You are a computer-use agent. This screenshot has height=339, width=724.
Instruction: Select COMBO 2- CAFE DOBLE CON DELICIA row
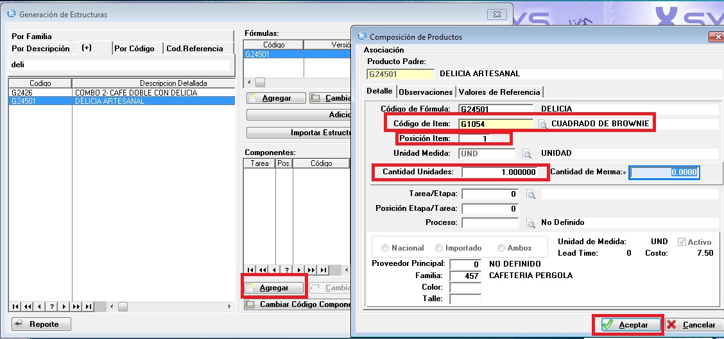pyautogui.click(x=135, y=93)
